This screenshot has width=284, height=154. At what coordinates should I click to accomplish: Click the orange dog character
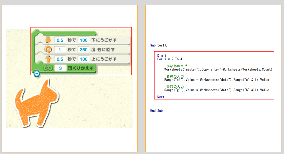(36, 103)
